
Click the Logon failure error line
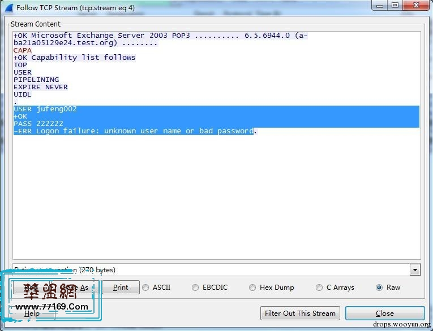click(135, 131)
